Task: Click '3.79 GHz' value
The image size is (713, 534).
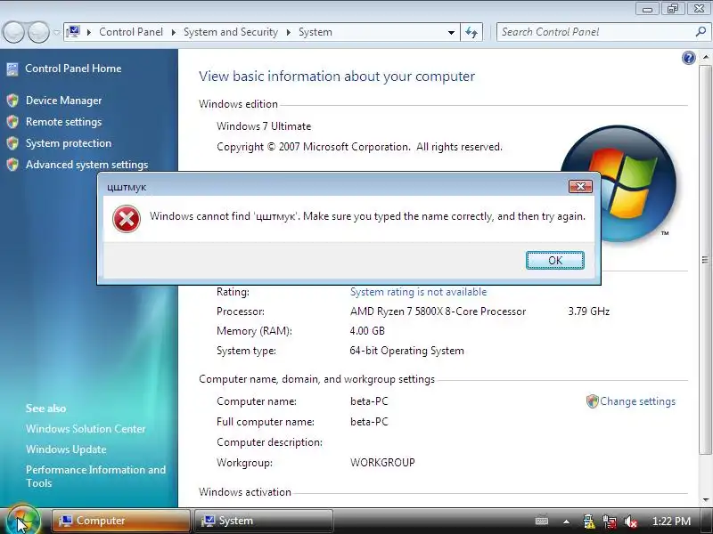Action: (x=589, y=311)
